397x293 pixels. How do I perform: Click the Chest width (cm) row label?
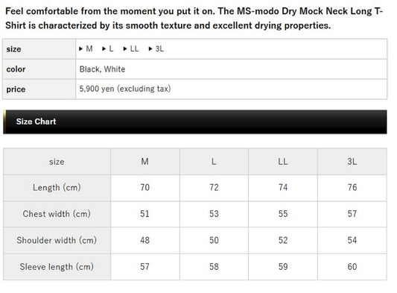tap(57, 214)
